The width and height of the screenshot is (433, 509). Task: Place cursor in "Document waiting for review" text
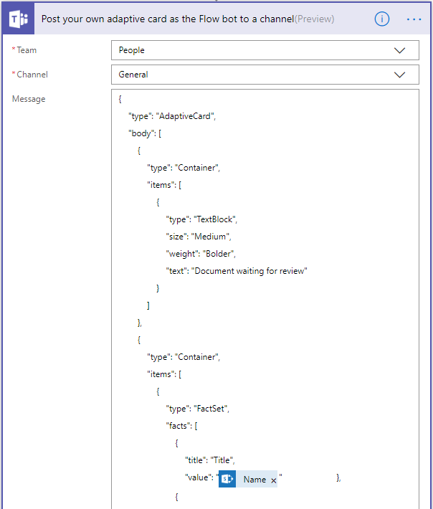(x=250, y=270)
